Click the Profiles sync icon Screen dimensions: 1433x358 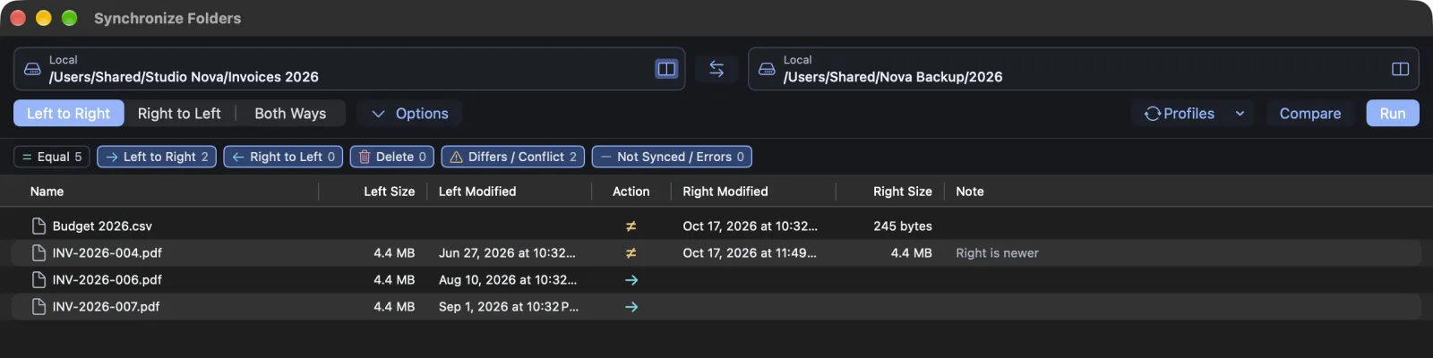click(1153, 114)
